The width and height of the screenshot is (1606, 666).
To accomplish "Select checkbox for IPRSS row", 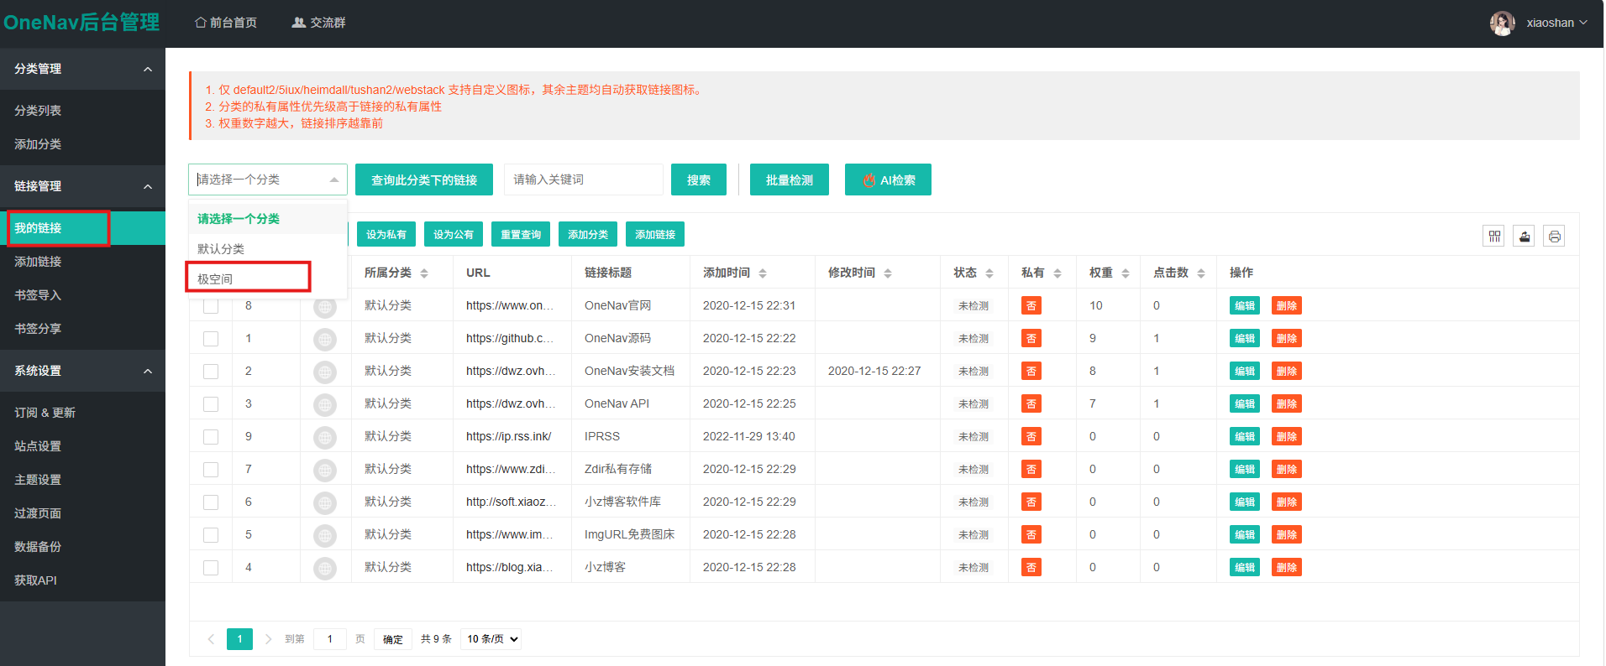I will [211, 437].
